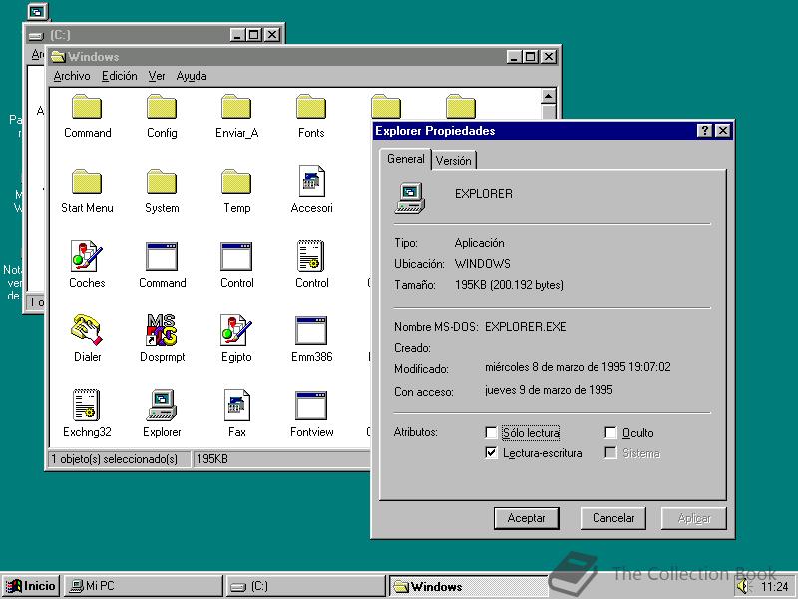Enable the Sólo lectura checkbox

[x=491, y=432]
